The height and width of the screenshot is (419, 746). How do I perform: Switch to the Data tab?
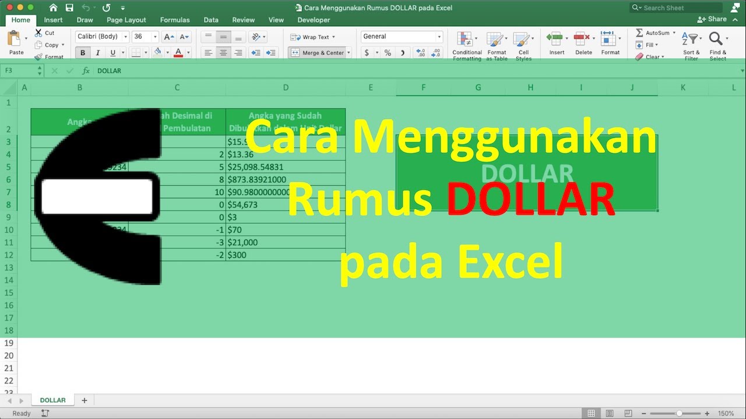[x=211, y=20]
